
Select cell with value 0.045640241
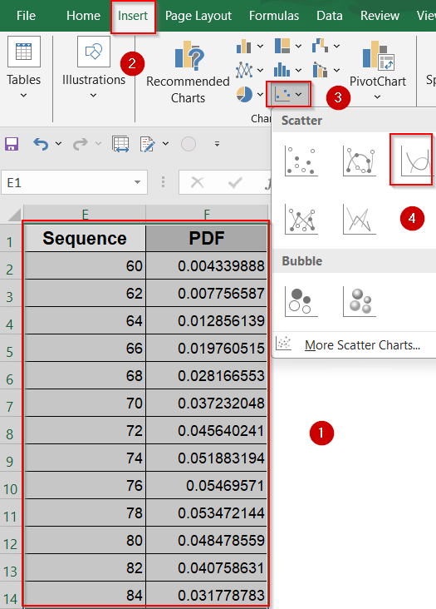[207, 430]
